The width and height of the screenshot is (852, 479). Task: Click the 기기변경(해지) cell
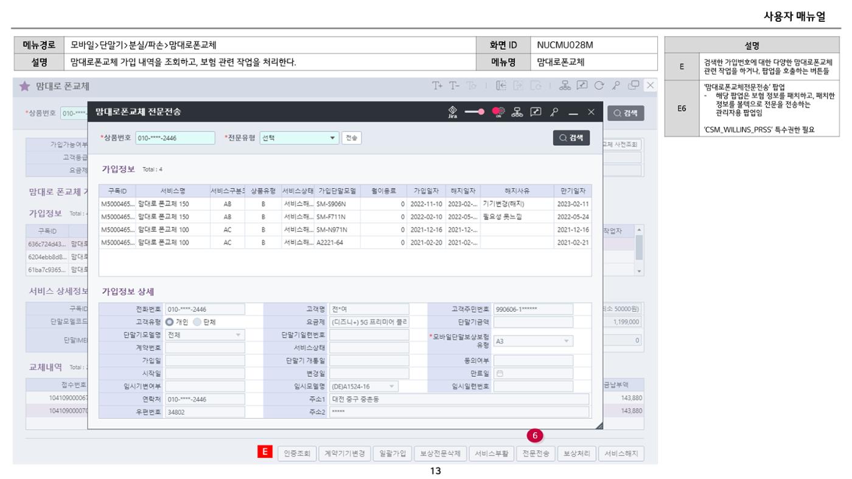[517, 204]
